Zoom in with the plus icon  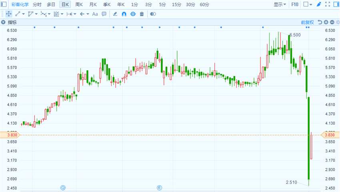point(326,22)
